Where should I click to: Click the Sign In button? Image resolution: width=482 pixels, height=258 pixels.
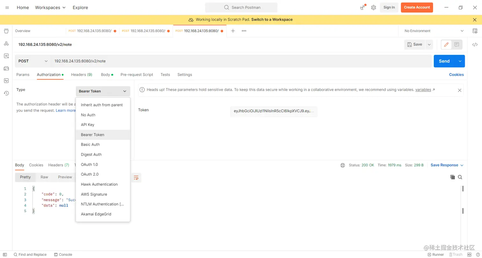pyautogui.click(x=389, y=7)
